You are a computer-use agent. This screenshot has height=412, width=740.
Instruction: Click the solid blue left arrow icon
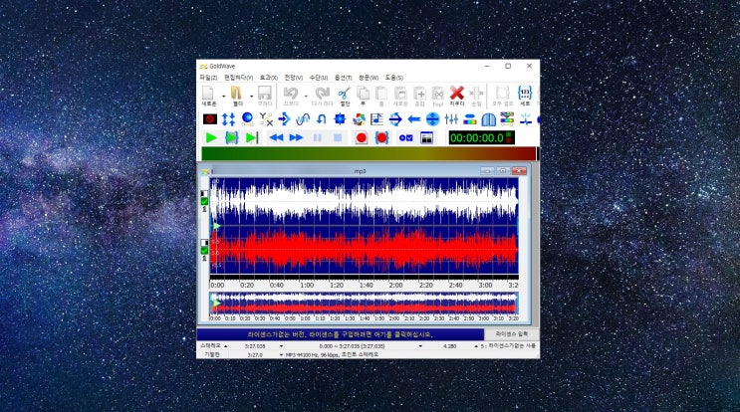pyautogui.click(x=414, y=119)
